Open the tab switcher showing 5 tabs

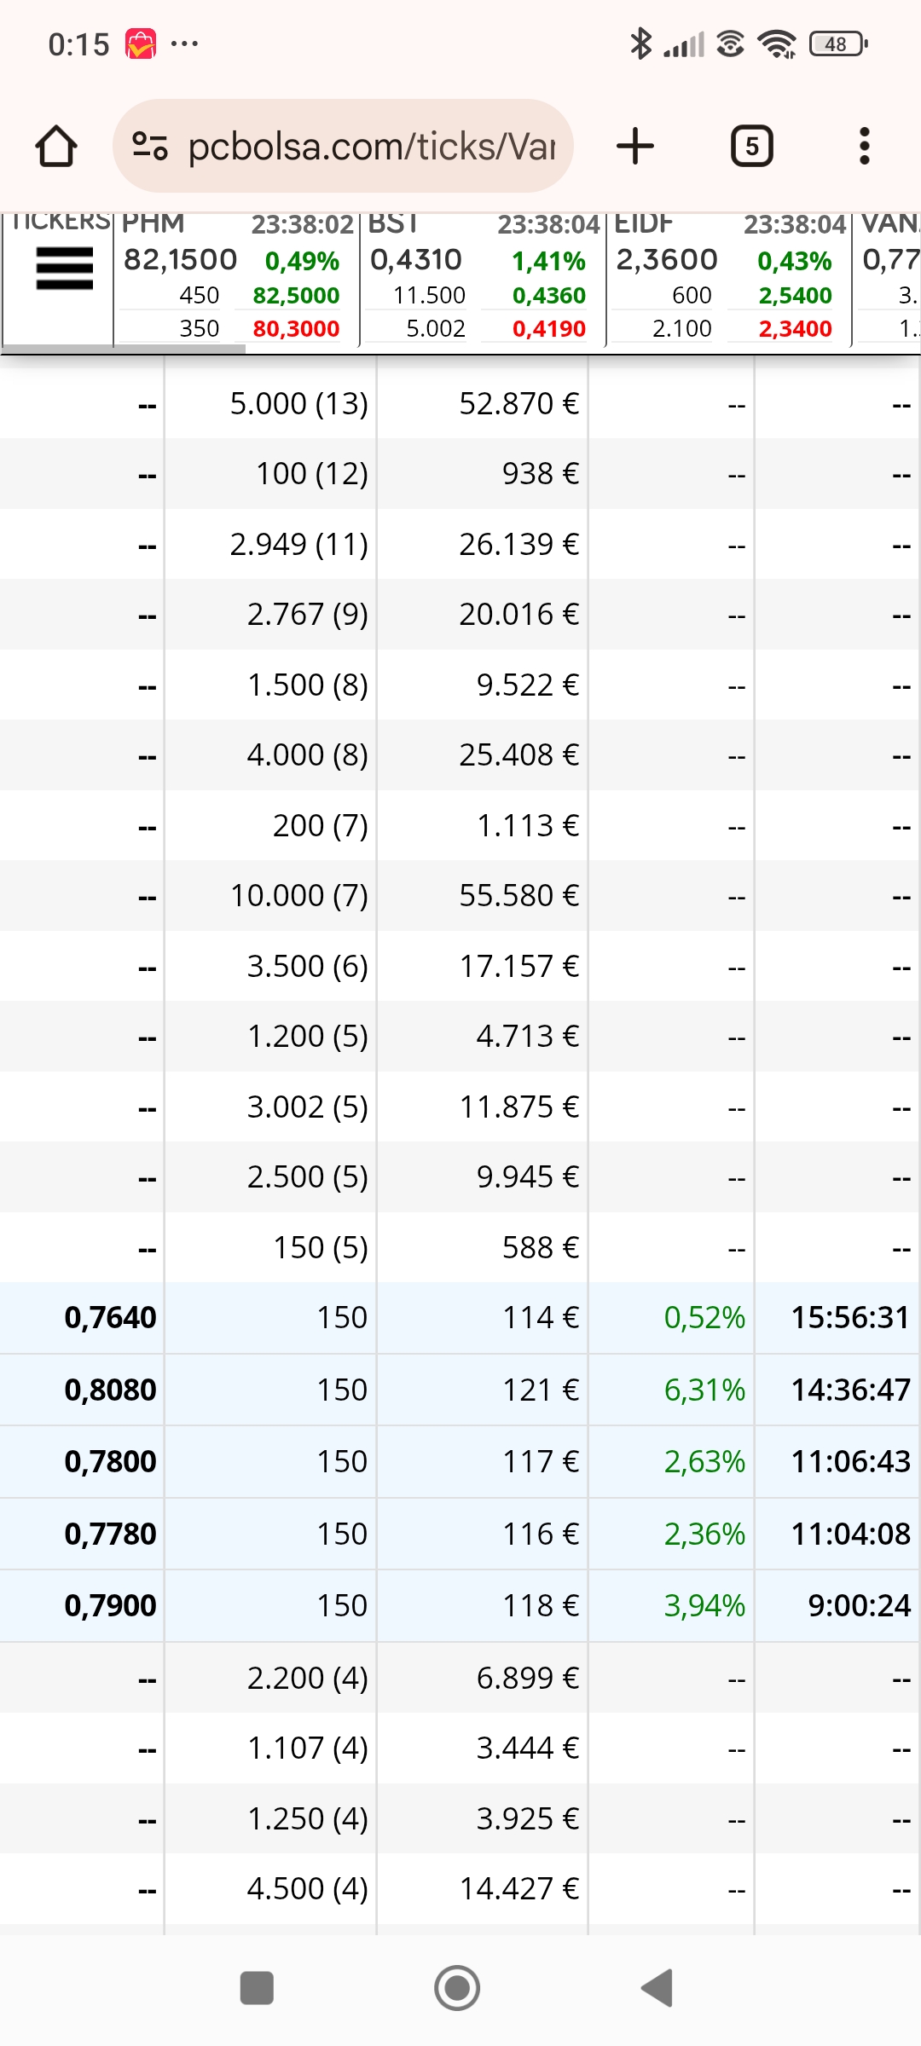(x=752, y=146)
